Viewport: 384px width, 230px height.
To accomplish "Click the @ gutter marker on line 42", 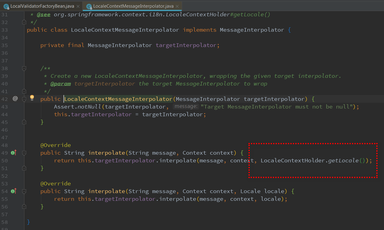I will pos(15,99).
